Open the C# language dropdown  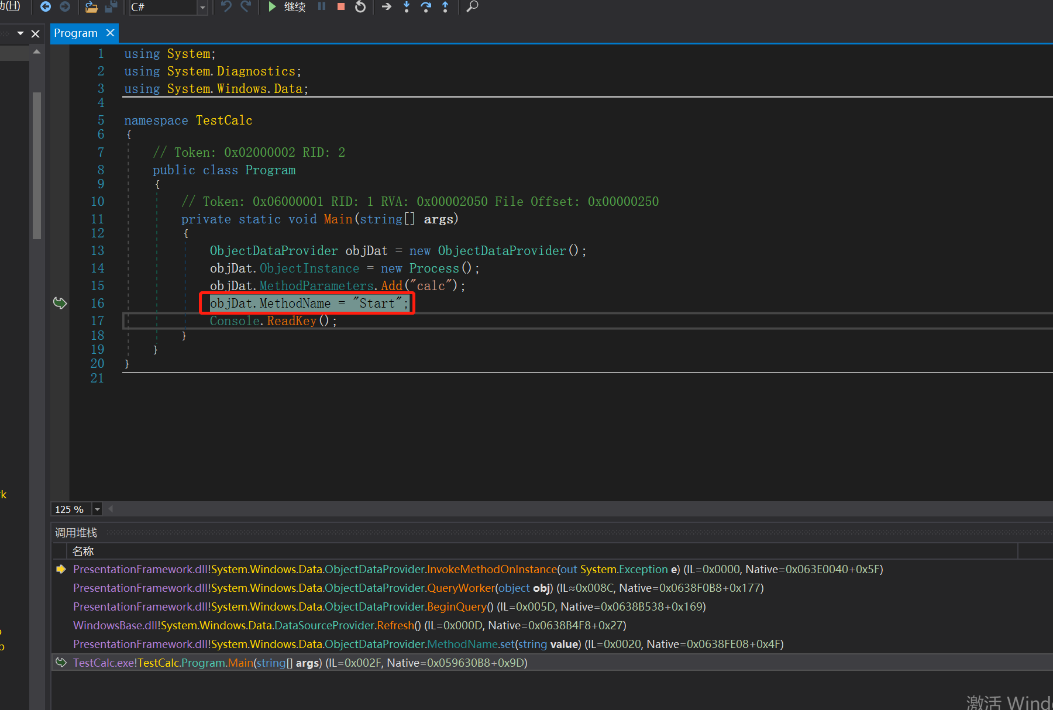[202, 8]
